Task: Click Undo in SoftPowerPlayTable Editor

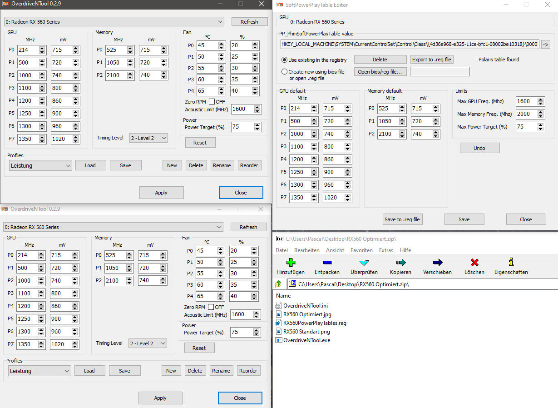Action: tap(479, 148)
